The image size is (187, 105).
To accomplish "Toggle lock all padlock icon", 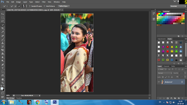I will coord(172,77).
